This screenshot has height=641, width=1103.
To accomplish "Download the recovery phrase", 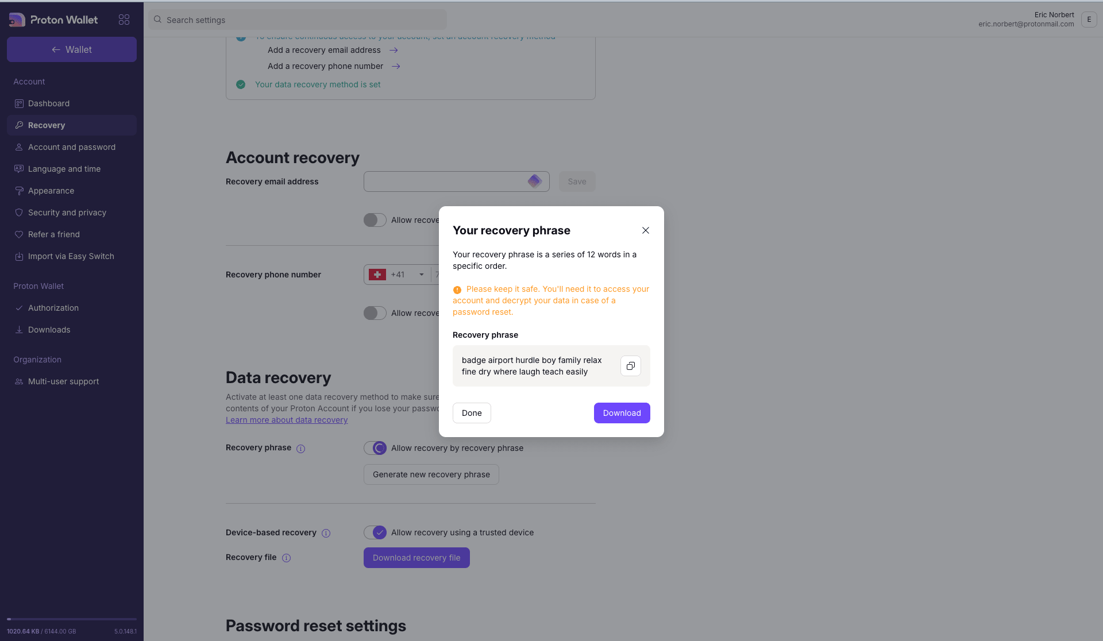I will [622, 413].
